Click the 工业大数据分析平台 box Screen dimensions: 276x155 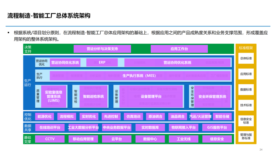[x=83, y=127]
